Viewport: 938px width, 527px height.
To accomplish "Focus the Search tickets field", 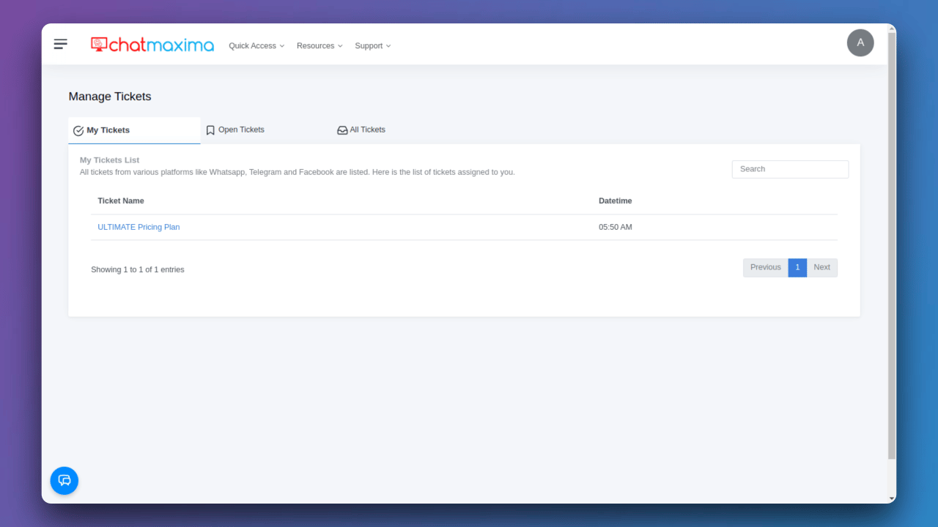I will click(x=790, y=169).
